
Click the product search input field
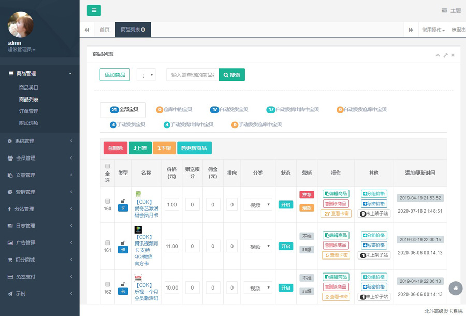tap(192, 75)
